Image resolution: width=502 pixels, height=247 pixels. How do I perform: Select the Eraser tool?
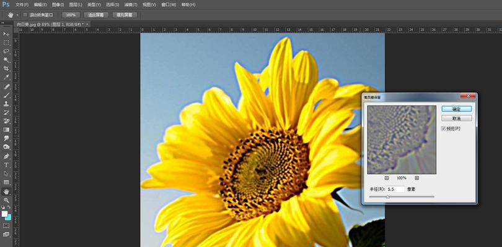pos(6,121)
